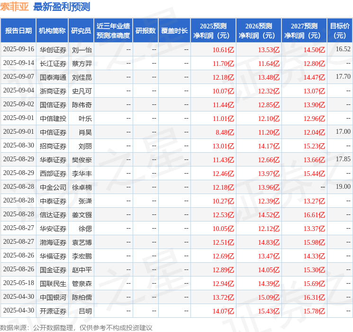Click the 2025预测净利润 column header
This screenshot has width=353, height=332.
(x=213, y=31)
